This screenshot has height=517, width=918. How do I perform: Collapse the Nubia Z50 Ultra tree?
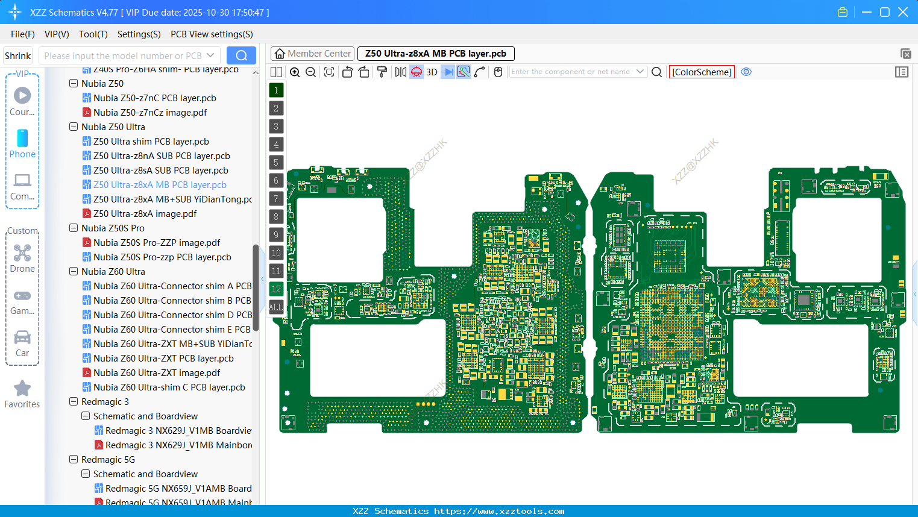pos(74,127)
